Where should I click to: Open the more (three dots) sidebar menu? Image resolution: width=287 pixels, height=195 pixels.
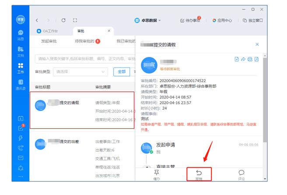click(21, 177)
